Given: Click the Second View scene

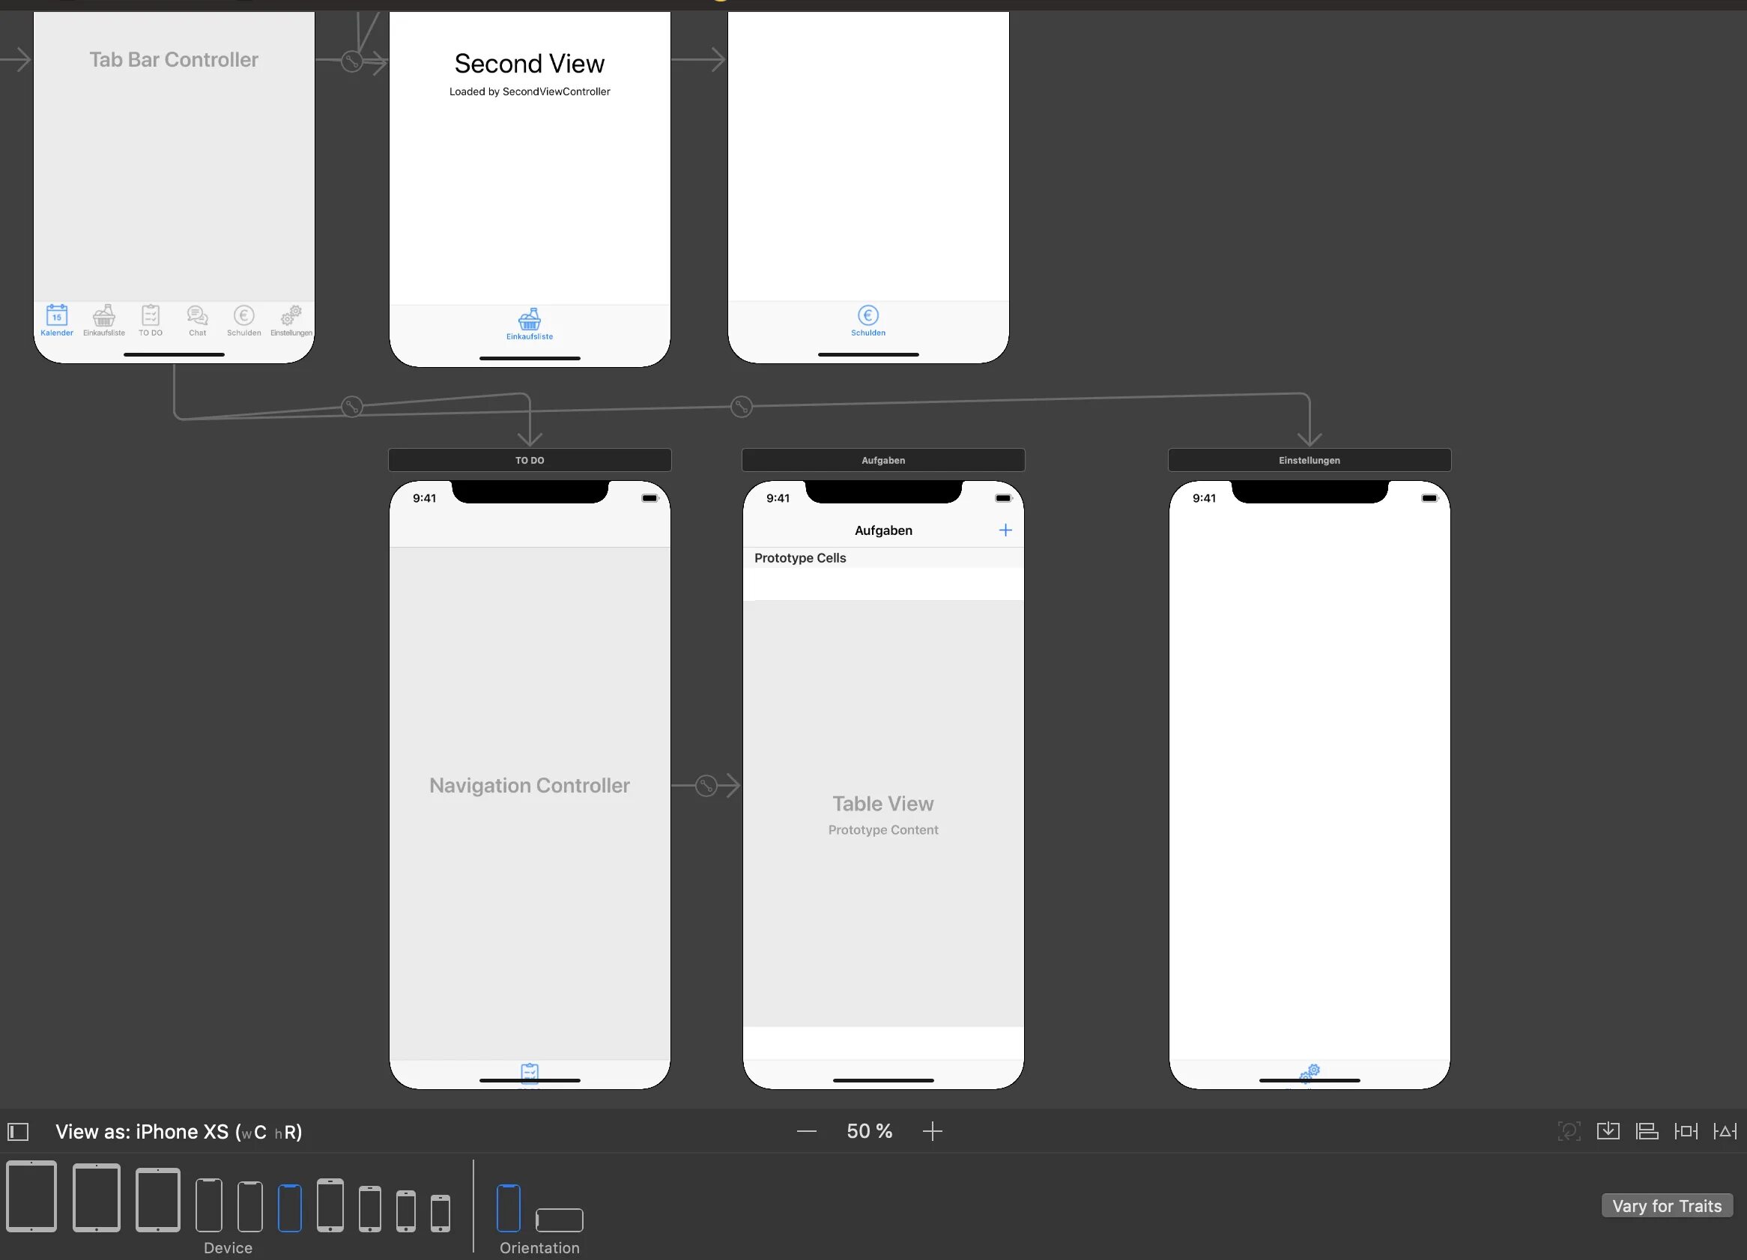Looking at the screenshot, I should [x=529, y=190].
